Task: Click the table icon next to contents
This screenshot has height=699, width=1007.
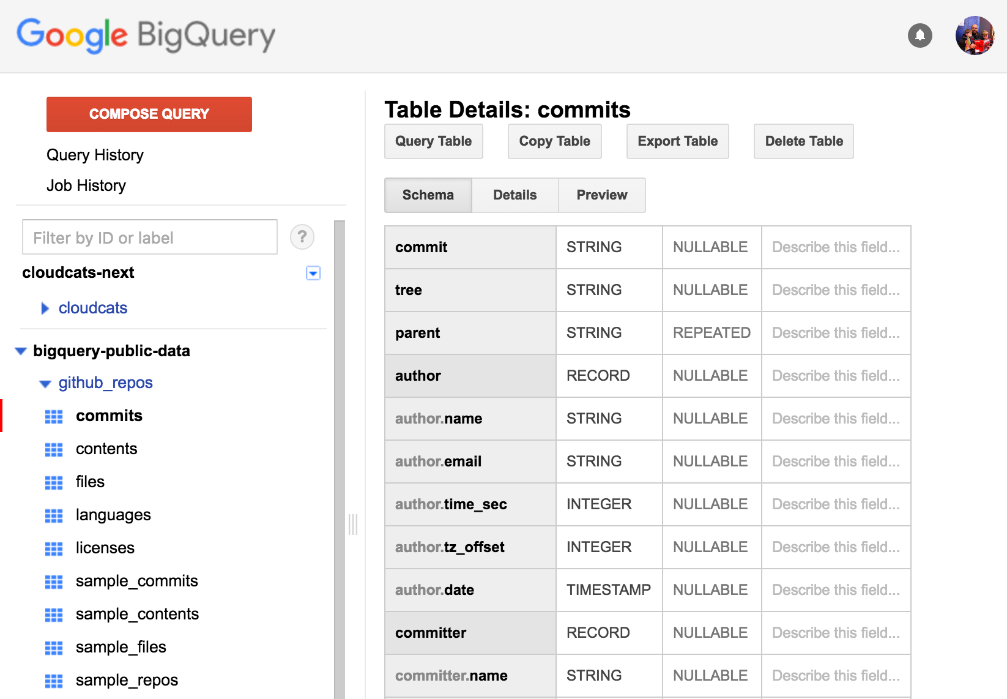Action: pos(54,450)
